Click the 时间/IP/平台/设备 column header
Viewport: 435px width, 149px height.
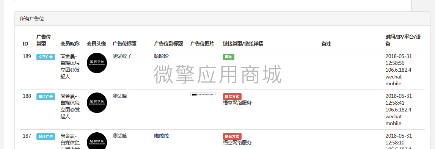[403, 40]
